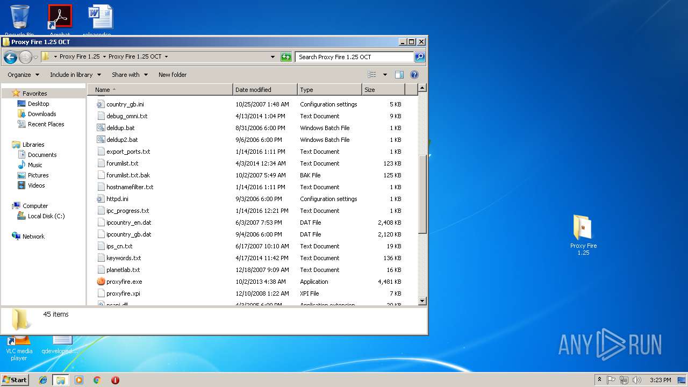Select Music library
This screenshot has width=688, height=387.
click(35, 165)
